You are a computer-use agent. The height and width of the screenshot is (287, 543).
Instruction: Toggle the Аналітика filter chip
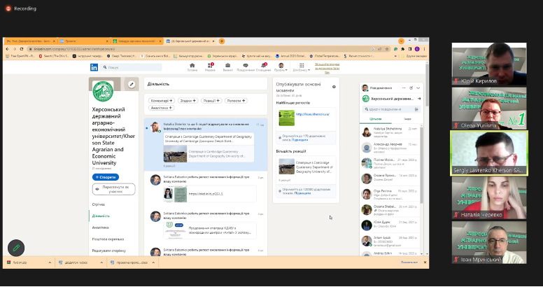(162, 108)
